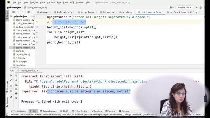
Task: Open the Navigate menu
Action: [34, 2]
